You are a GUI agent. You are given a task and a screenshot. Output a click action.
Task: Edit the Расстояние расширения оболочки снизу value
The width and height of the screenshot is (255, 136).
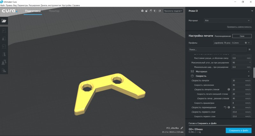241,58
